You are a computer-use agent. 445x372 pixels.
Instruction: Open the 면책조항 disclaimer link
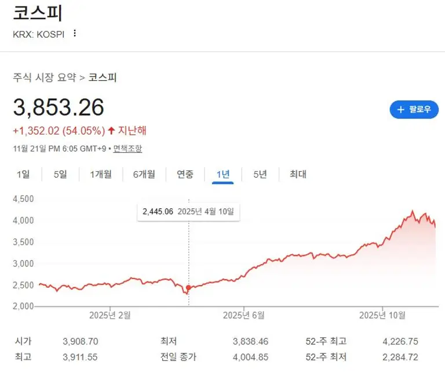[x=127, y=149]
